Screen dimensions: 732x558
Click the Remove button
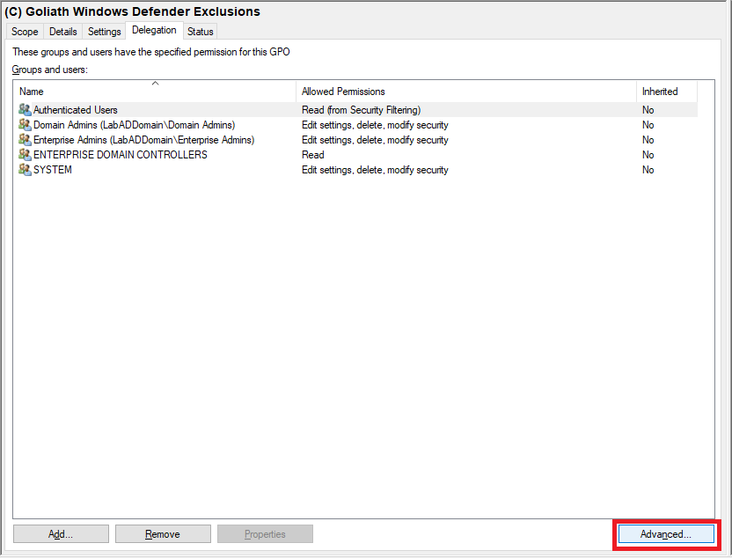click(x=163, y=534)
